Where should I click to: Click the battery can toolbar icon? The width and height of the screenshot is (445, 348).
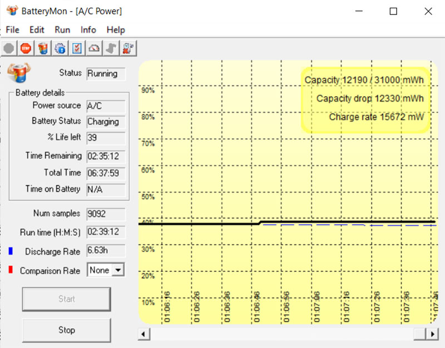click(x=43, y=48)
